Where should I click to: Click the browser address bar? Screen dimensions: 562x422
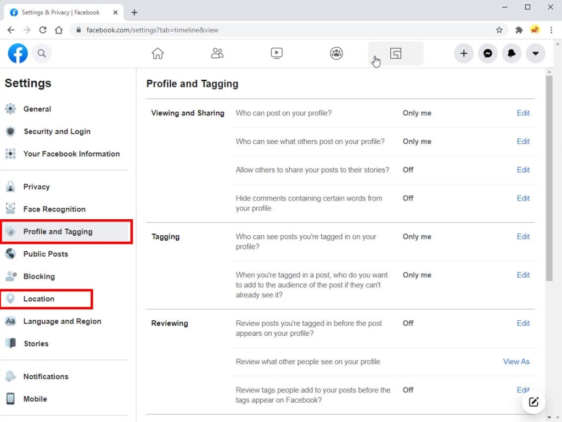coord(274,30)
